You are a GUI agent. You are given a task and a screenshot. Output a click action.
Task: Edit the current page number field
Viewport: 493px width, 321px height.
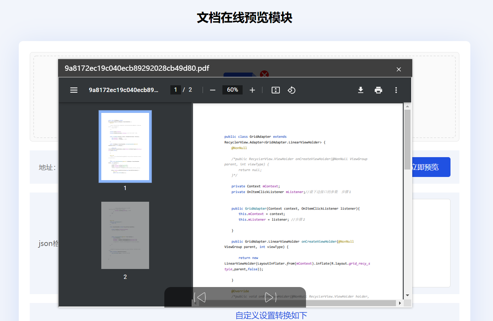(x=176, y=90)
